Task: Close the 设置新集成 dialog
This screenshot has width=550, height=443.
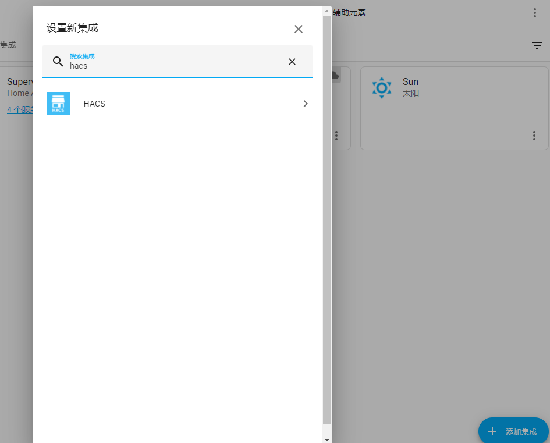Action: [x=299, y=29]
